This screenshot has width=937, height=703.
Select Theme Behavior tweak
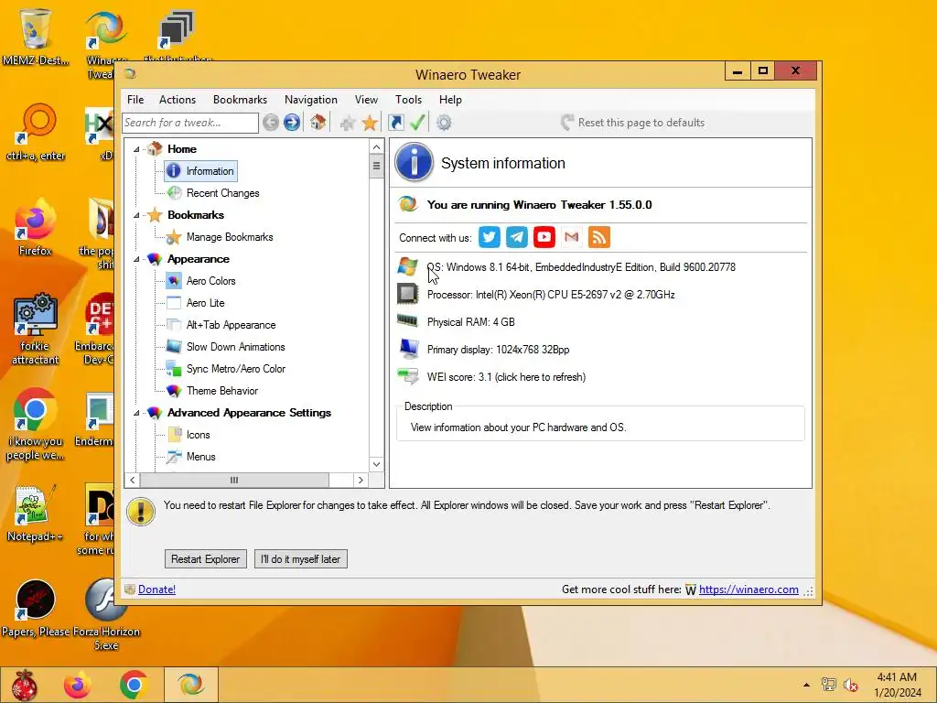tap(221, 391)
